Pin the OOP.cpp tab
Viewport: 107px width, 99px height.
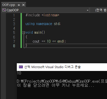click(x=19, y=5)
